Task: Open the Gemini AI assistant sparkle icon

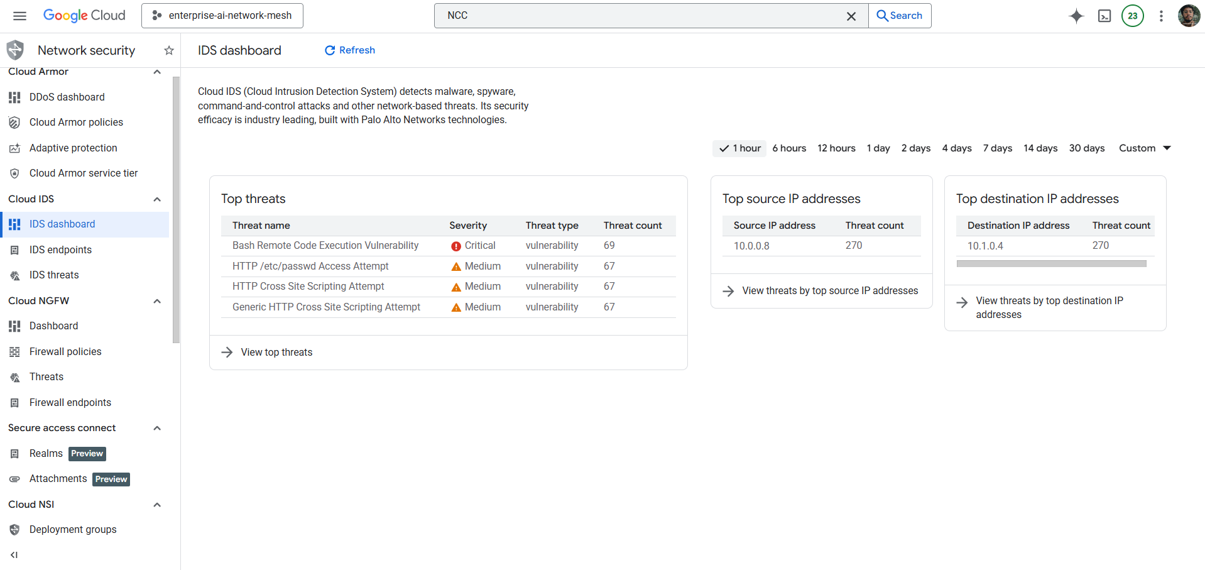Action: (1076, 16)
